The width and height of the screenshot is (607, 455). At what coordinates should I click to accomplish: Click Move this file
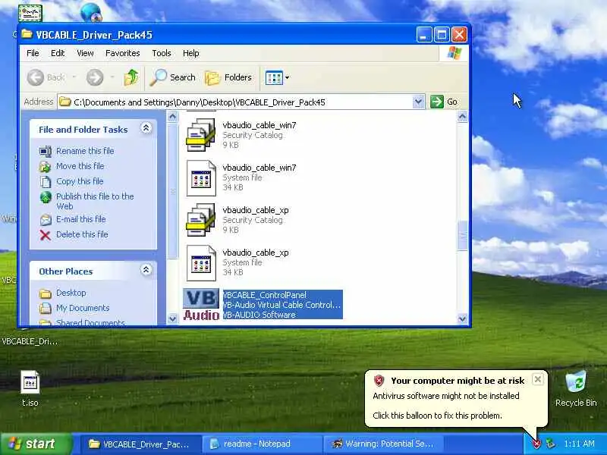[x=80, y=166]
